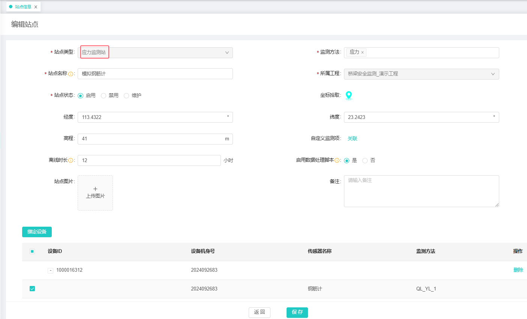Expand the 所属工程 project dropdown
Image resolution: width=527 pixels, height=319 pixels.
pos(421,74)
